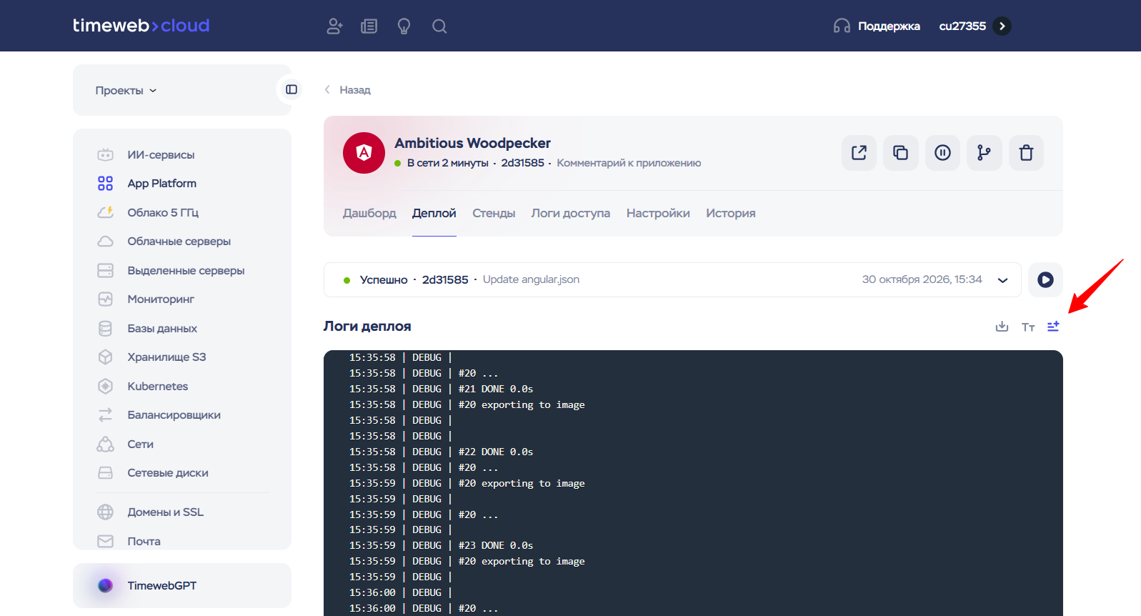Open the Стенды tab
This screenshot has height=616, width=1141.
click(x=494, y=213)
